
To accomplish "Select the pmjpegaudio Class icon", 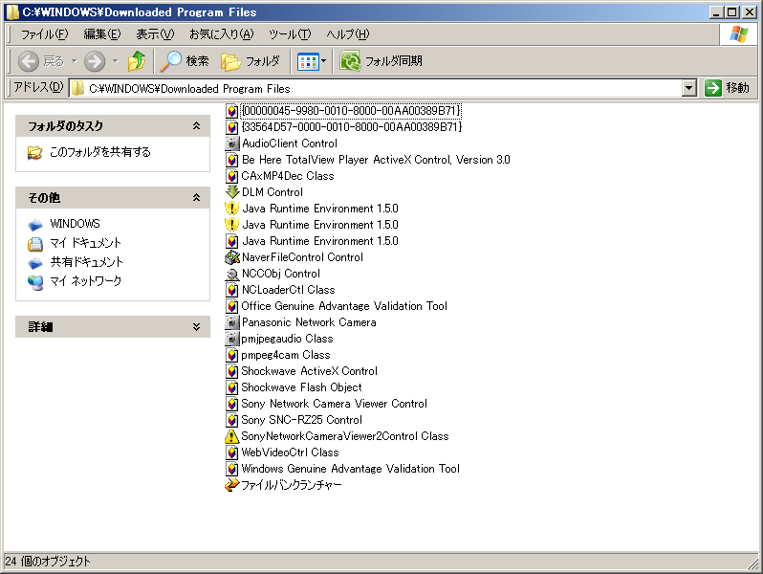I will pyautogui.click(x=232, y=339).
